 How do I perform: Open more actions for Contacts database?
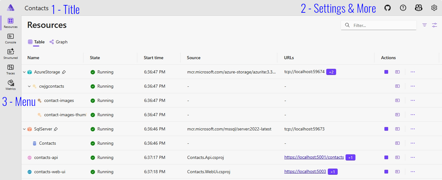tap(413, 143)
